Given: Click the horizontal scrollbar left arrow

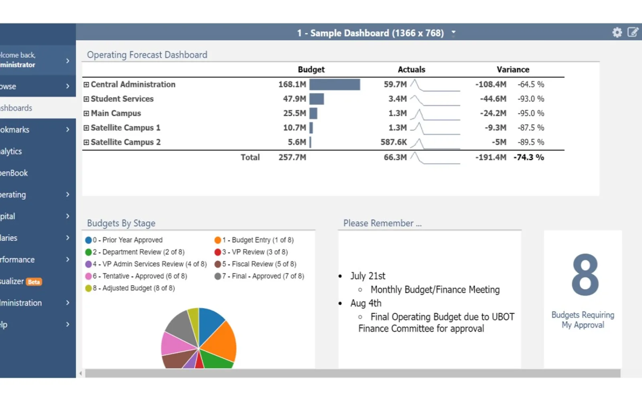Looking at the screenshot, I should pos(81,373).
